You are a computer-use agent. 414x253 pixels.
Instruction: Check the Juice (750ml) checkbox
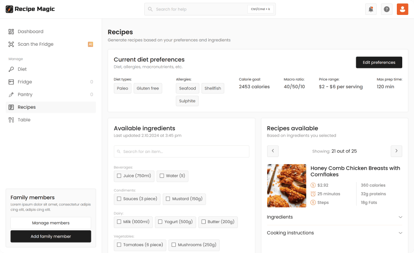click(119, 176)
